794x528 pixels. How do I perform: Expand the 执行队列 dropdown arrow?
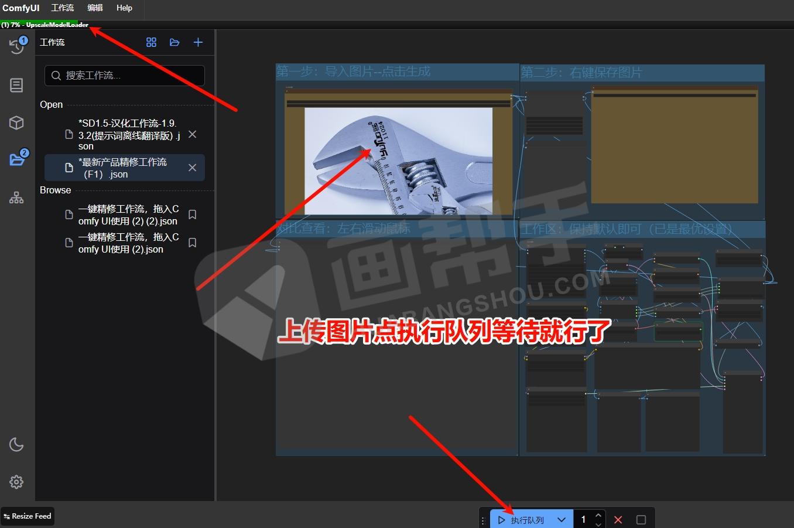click(x=562, y=520)
